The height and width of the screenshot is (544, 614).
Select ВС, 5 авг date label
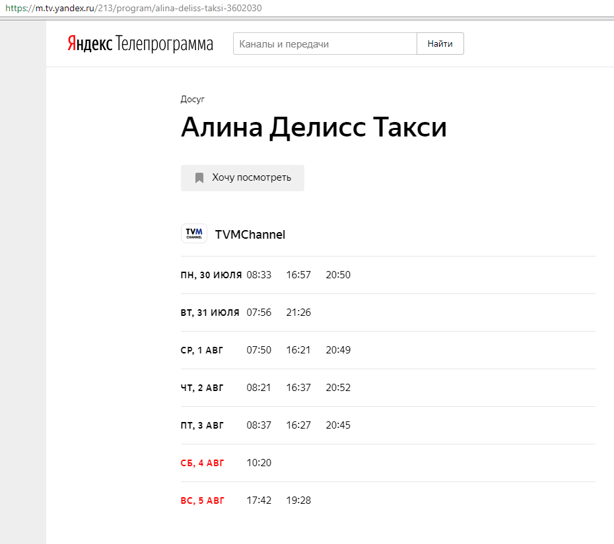[203, 500]
